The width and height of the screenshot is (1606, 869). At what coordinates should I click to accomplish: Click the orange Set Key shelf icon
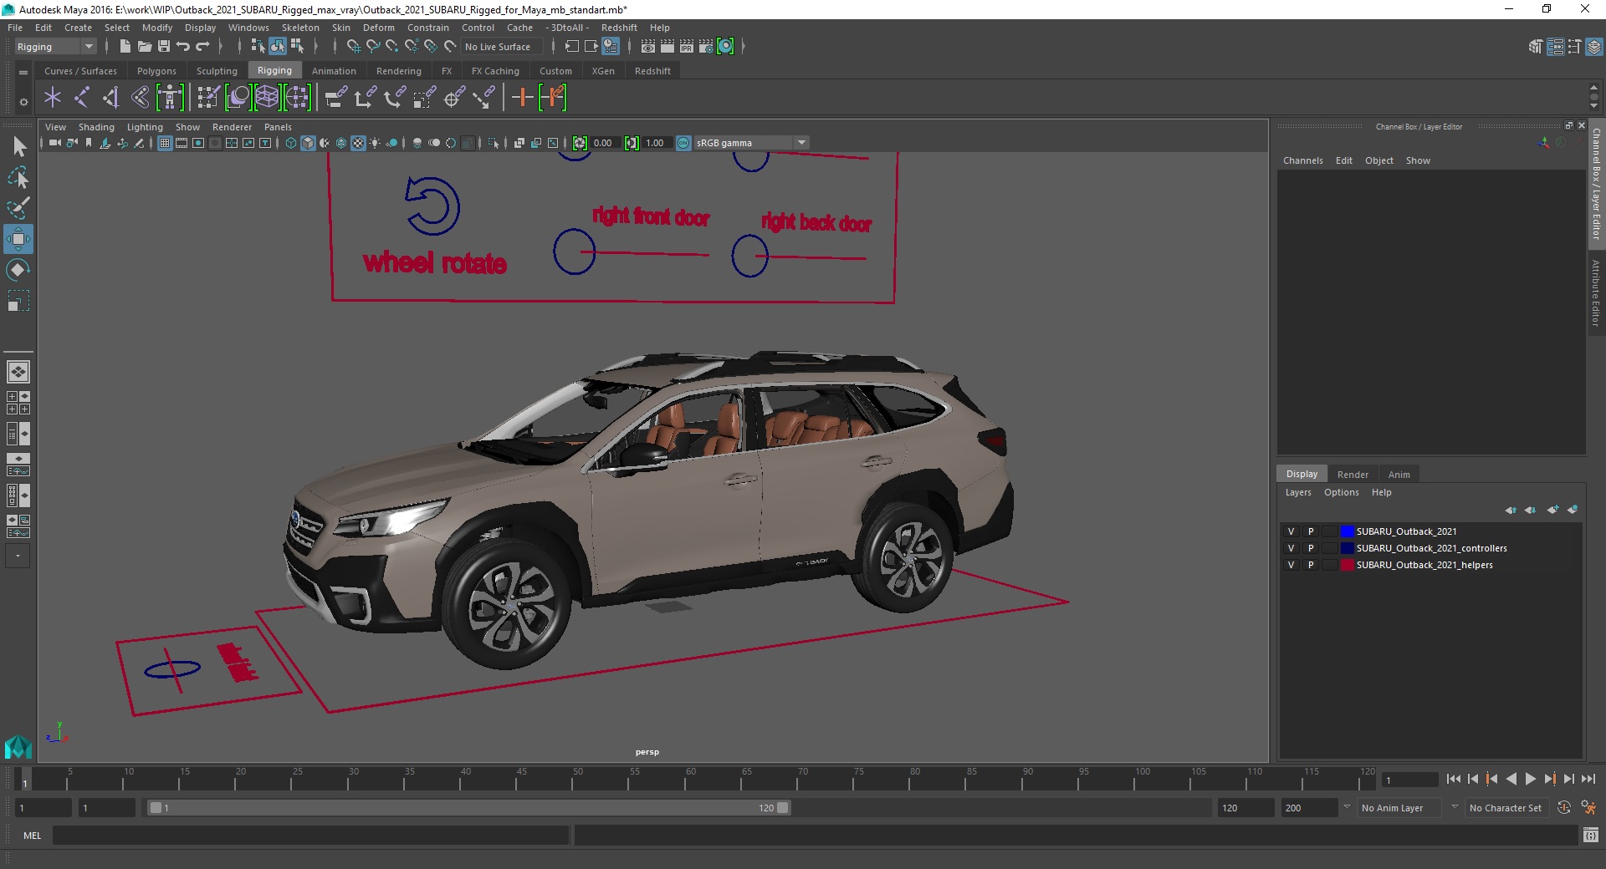(x=523, y=98)
